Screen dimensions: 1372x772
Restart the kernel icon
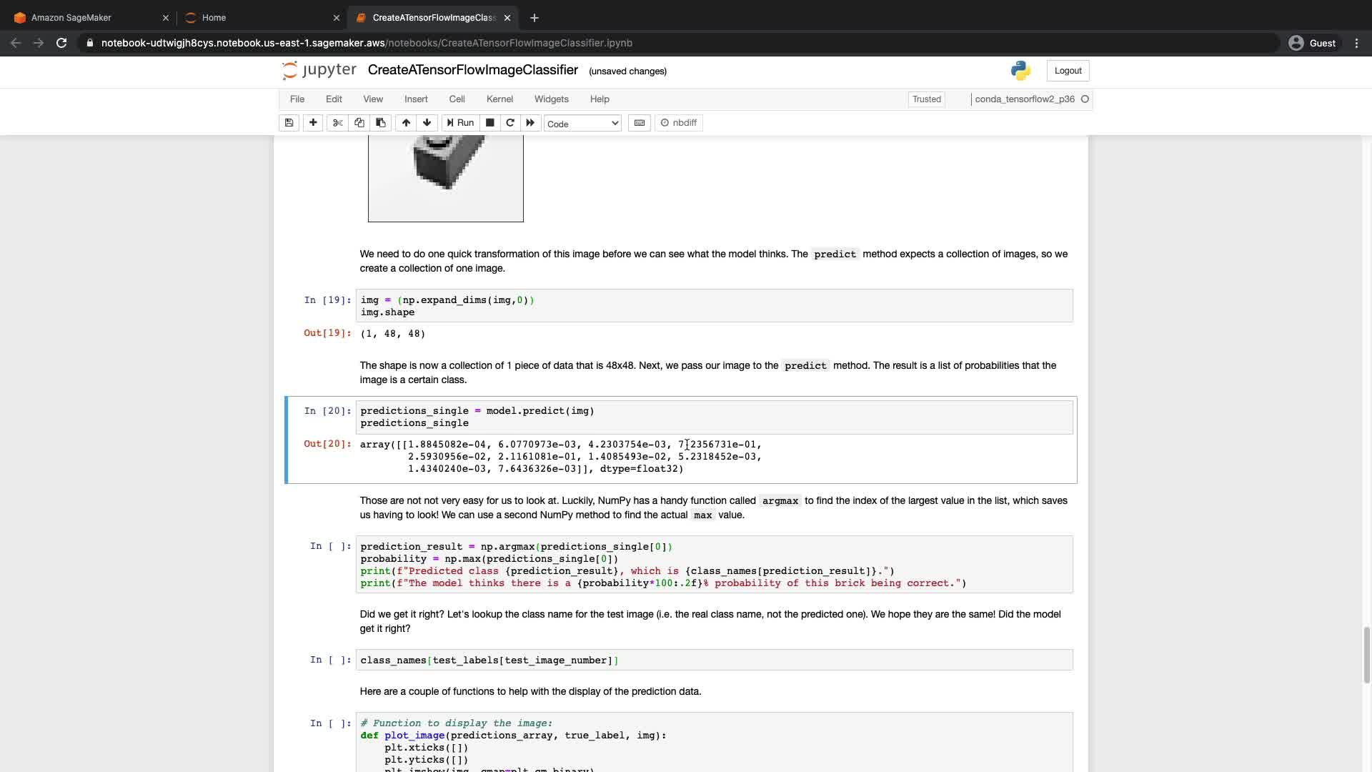(x=510, y=123)
